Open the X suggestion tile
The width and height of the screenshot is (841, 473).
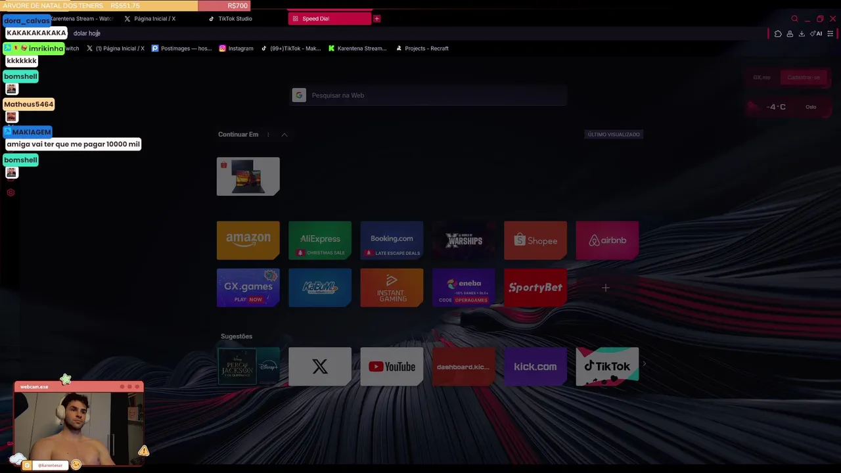[320, 367]
